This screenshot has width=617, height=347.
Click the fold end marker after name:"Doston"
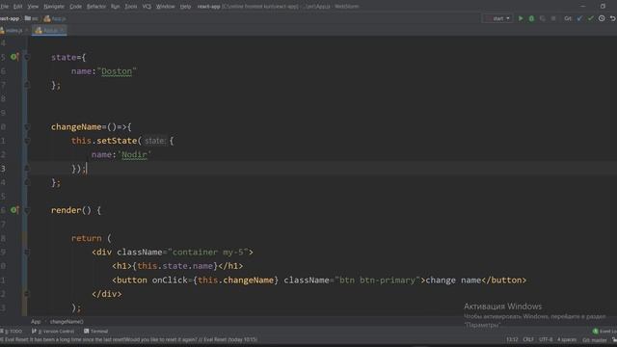(27, 86)
